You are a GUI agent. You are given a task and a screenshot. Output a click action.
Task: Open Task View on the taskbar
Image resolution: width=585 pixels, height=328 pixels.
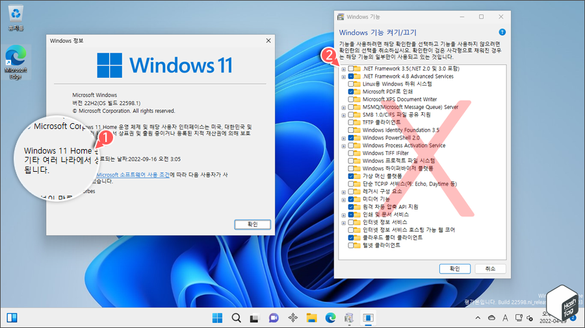tap(254, 318)
